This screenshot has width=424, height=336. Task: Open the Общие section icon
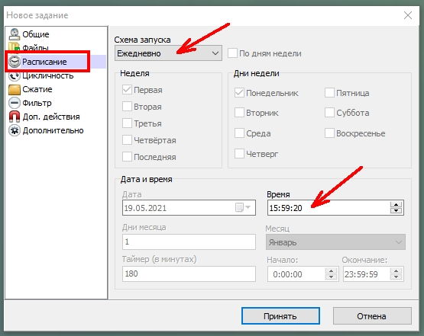pos(15,34)
